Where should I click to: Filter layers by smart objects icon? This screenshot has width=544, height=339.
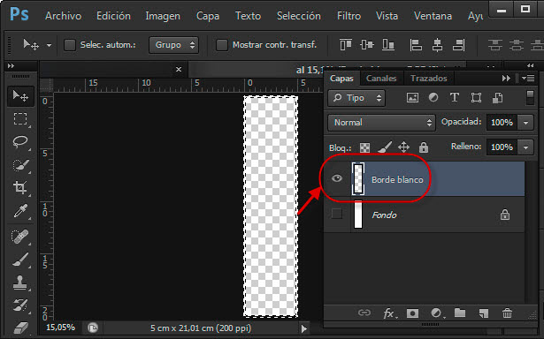tap(497, 98)
